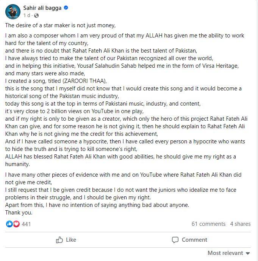Click the Like label text
The image size is (258, 261).
(x=71, y=240)
